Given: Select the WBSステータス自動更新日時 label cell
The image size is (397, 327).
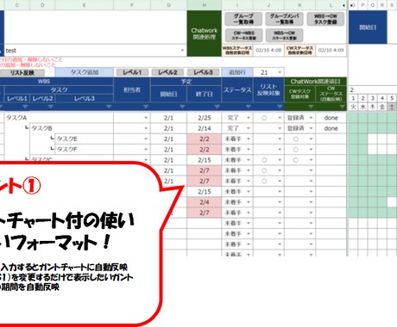Looking at the screenshot, I should 237,50.
